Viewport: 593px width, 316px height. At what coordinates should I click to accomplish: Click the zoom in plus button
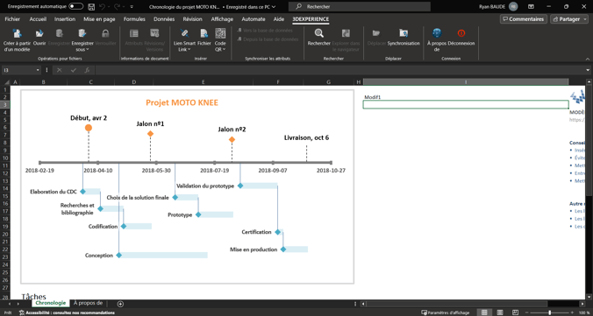point(573,312)
